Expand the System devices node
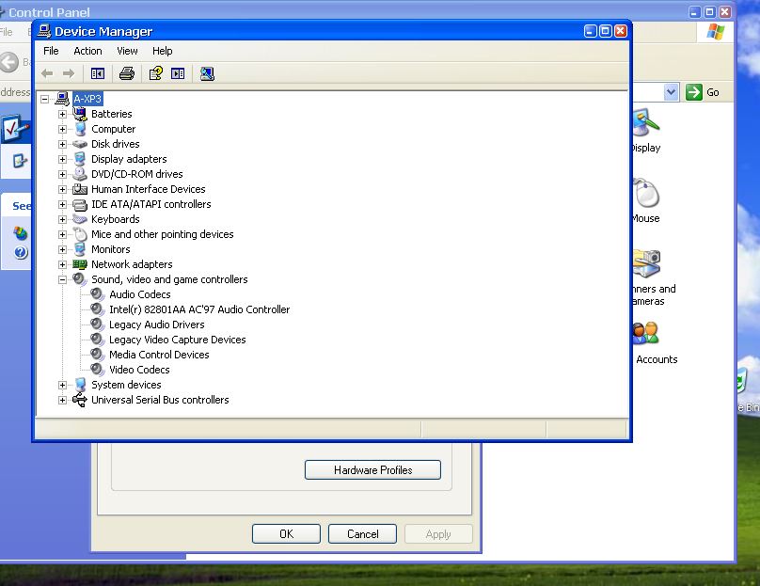The height and width of the screenshot is (586, 760). 62,386
